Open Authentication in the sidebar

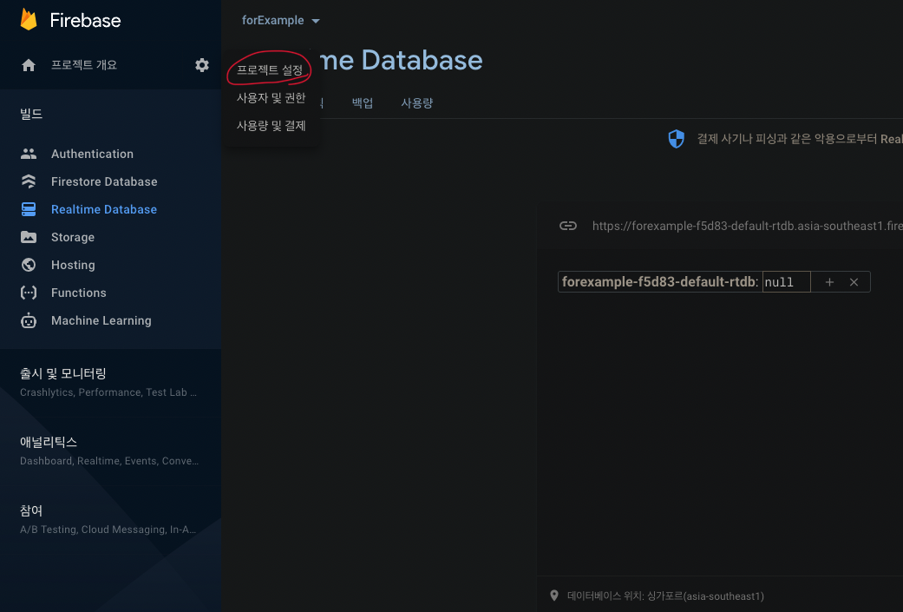pyautogui.click(x=92, y=154)
